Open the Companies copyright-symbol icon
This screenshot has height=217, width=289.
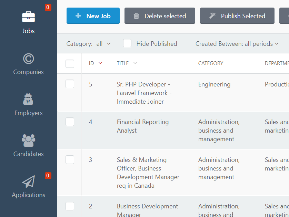[x=28, y=59]
